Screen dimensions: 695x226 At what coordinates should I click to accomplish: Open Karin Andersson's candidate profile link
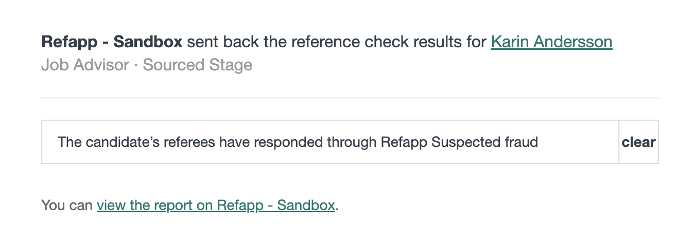[551, 42]
